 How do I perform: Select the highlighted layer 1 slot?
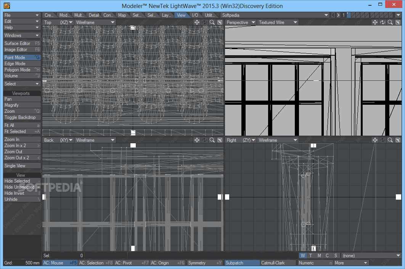349,15
